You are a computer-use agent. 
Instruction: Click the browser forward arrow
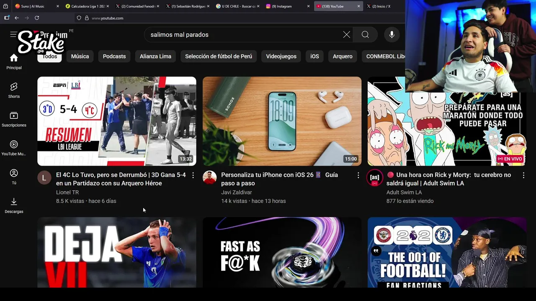[x=27, y=18]
